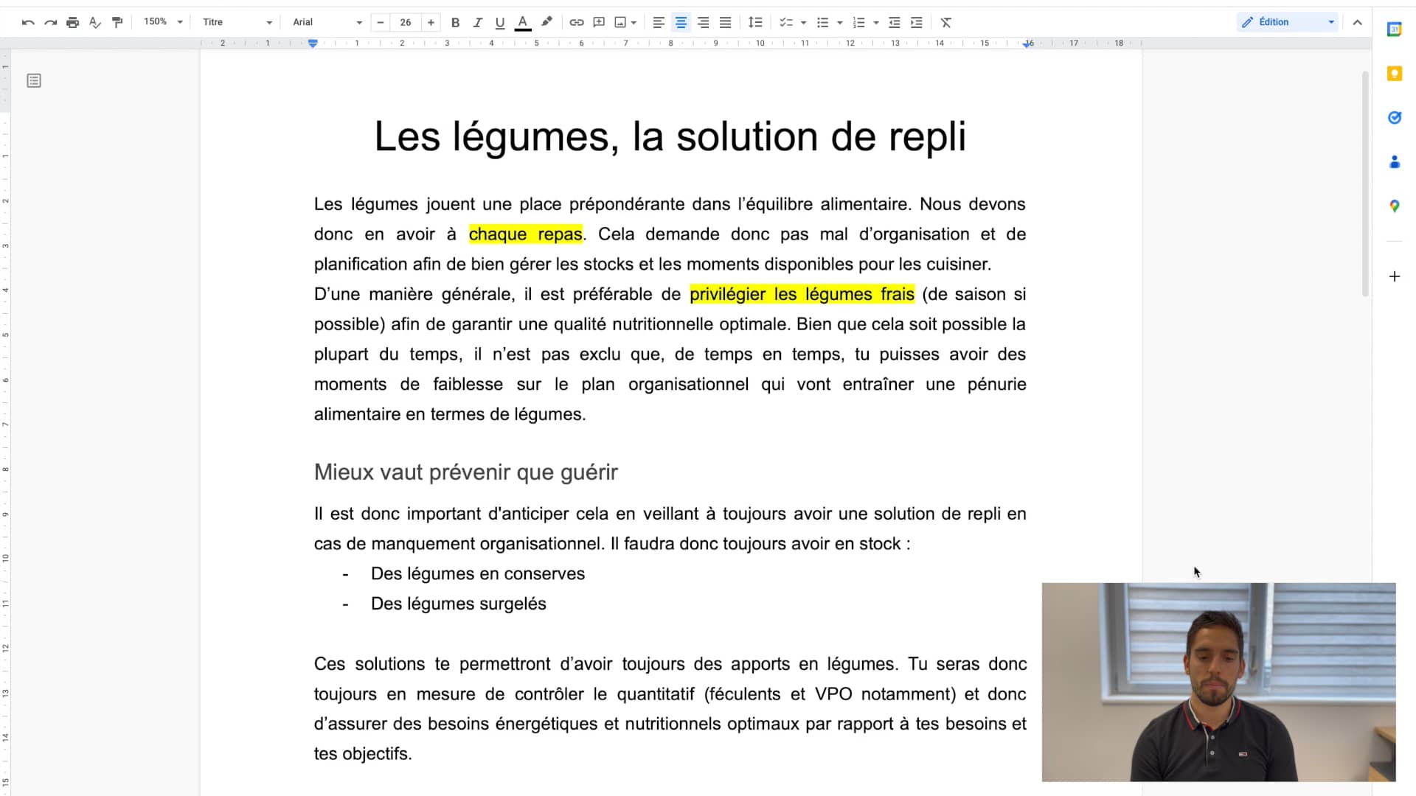The height and width of the screenshot is (796, 1416).
Task: Click the Print icon
Action: pos(72,22)
